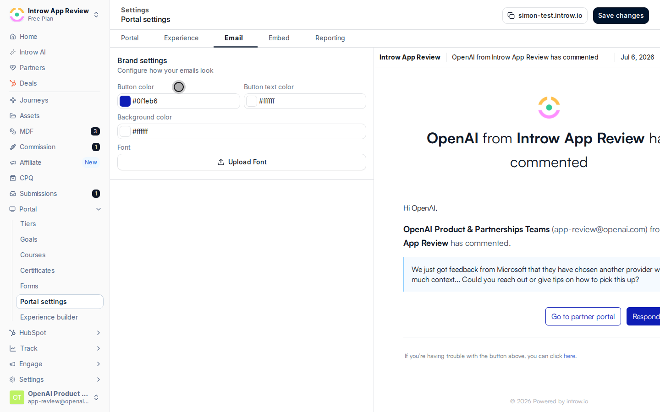Click the Commission count badge
660x412 pixels.
point(96,147)
